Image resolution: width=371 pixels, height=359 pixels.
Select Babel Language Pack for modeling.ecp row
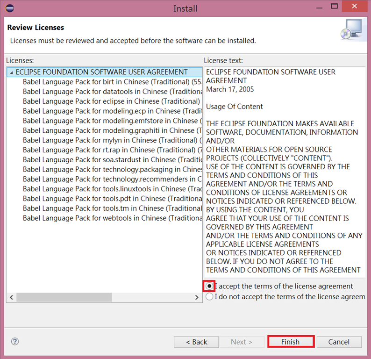click(x=113, y=111)
